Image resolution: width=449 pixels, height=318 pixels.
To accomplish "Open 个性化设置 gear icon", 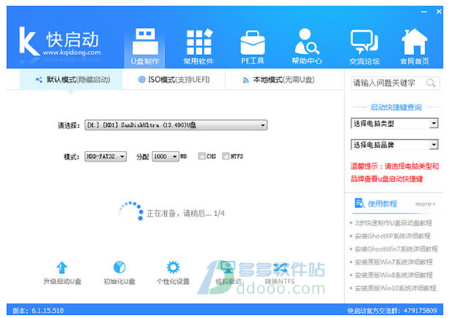I will coord(173,268).
